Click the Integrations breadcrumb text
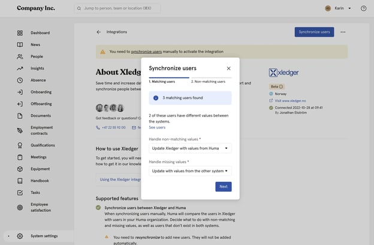 click(117, 32)
